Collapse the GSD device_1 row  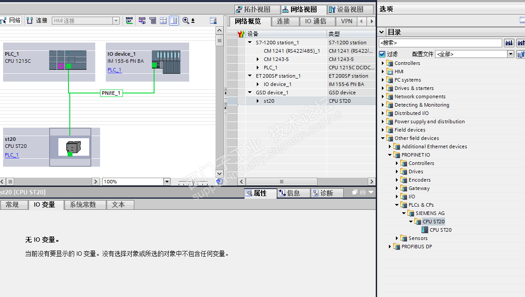[250, 92]
